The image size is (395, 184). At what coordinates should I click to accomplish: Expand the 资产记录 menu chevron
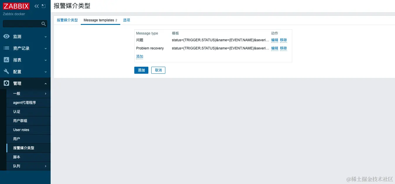[x=45, y=49]
